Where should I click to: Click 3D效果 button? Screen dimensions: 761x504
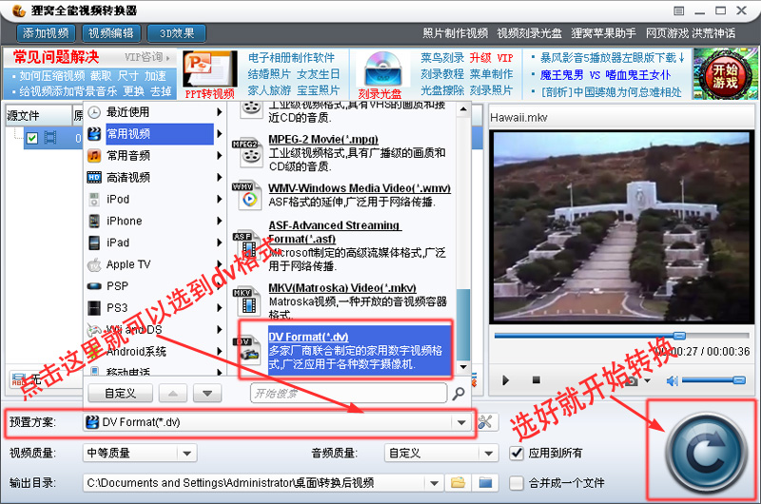pyautogui.click(x=177, y=33)
